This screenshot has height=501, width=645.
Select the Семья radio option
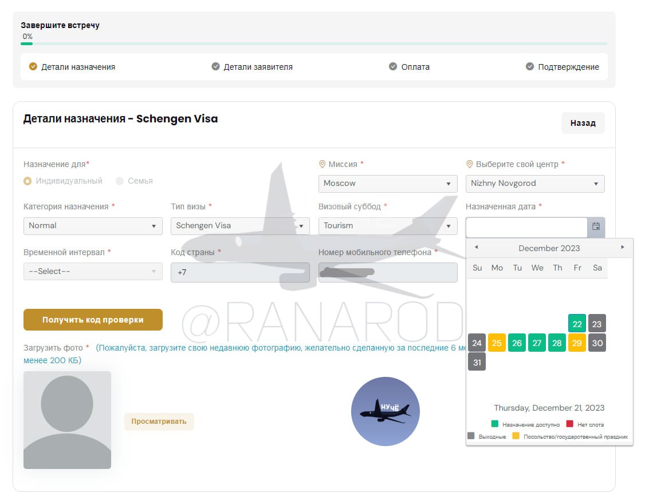(120, 181)
